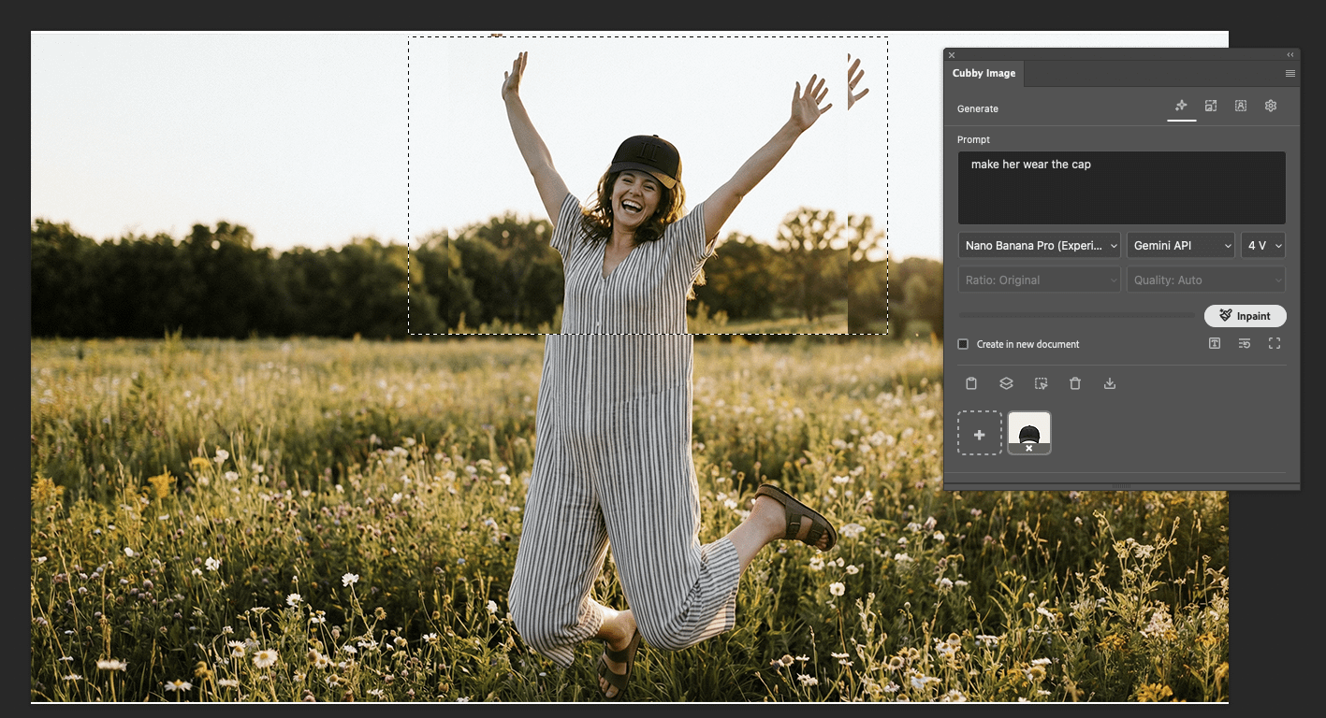Click the trash delete icon

point(1075,383)
